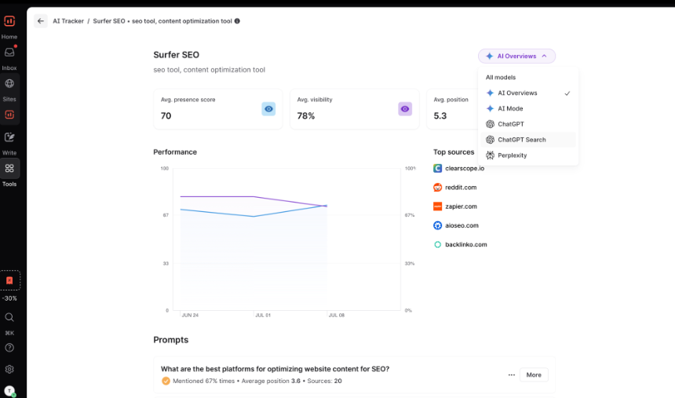Viewport: 675px width, 398px height.
Task: Toggle Avg. presence score eye icon
Action: click(x=268, y=109)
